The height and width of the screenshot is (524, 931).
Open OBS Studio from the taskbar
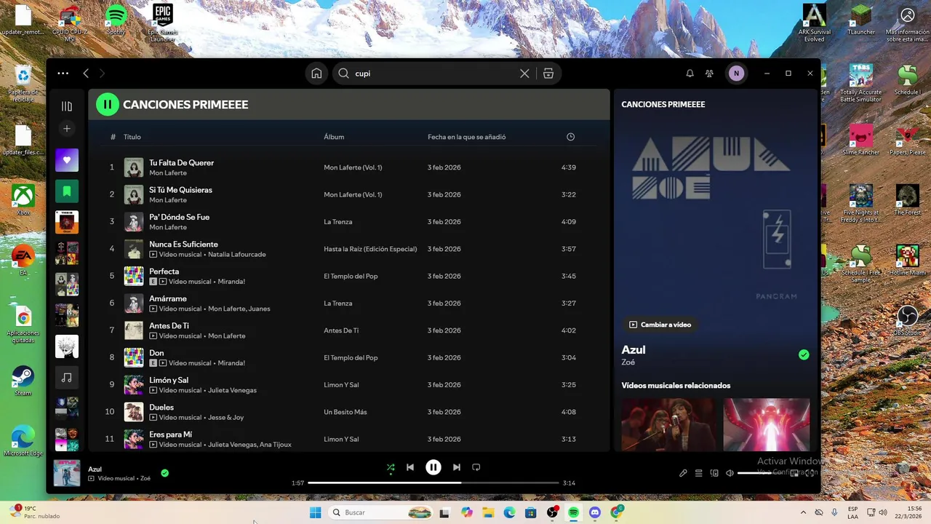click(x=552, y=513)
